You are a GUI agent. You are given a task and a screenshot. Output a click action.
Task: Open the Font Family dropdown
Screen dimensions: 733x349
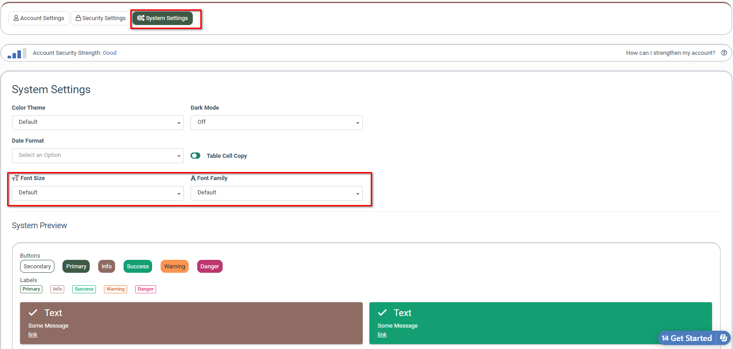click(x=276, y=193)
